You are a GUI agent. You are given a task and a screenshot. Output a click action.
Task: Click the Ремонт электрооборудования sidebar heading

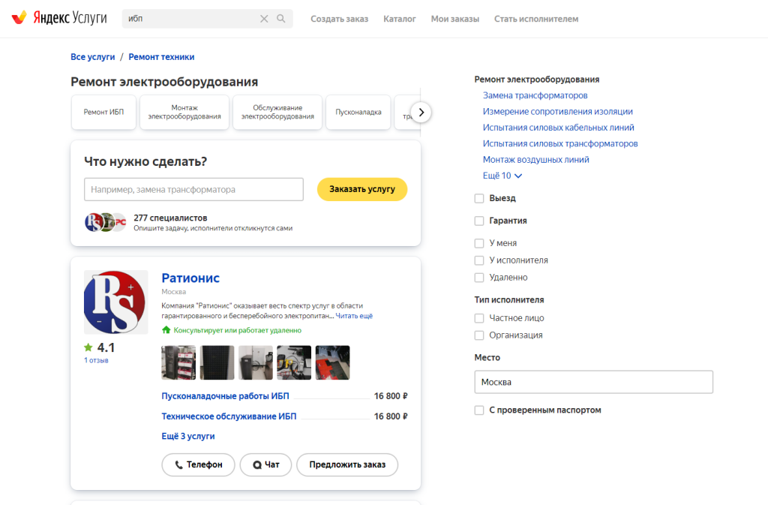pos(537,80)
